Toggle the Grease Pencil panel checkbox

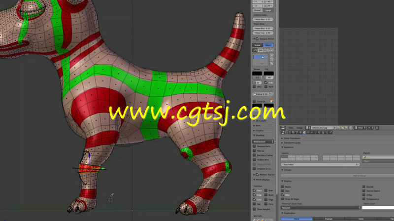coord(257,39)
